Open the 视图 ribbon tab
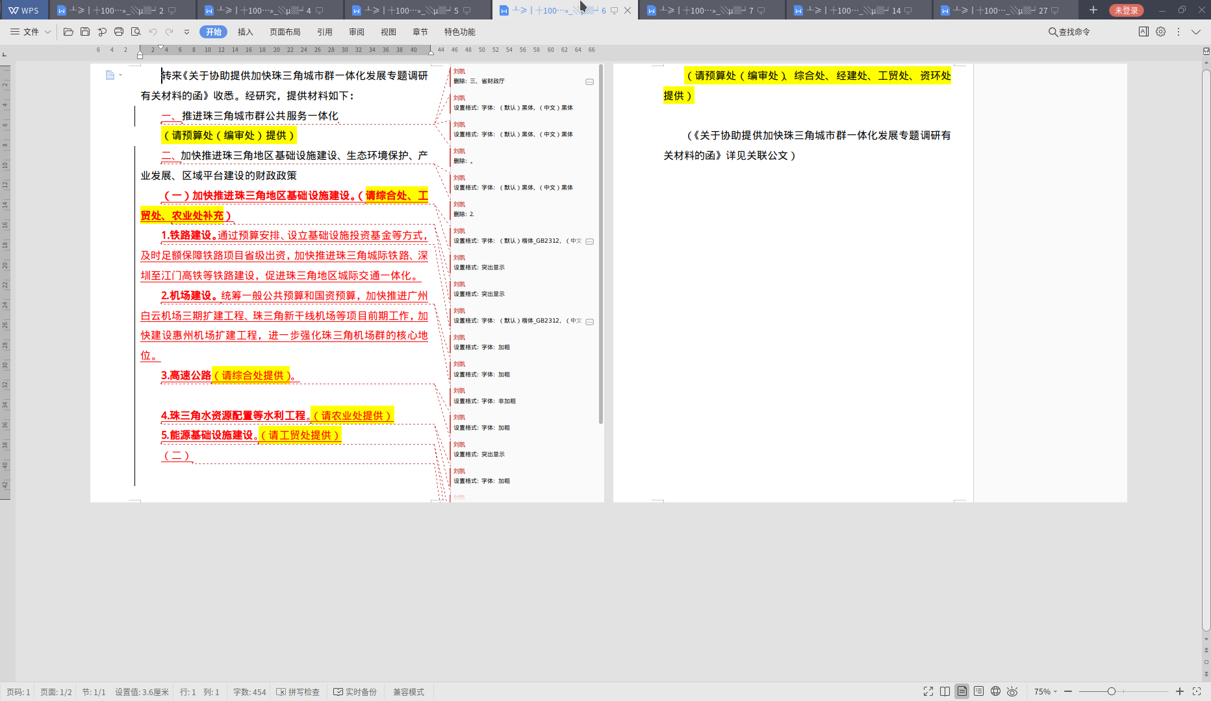The width and height of the screenshot is (1211, 701). pos(389,32)
